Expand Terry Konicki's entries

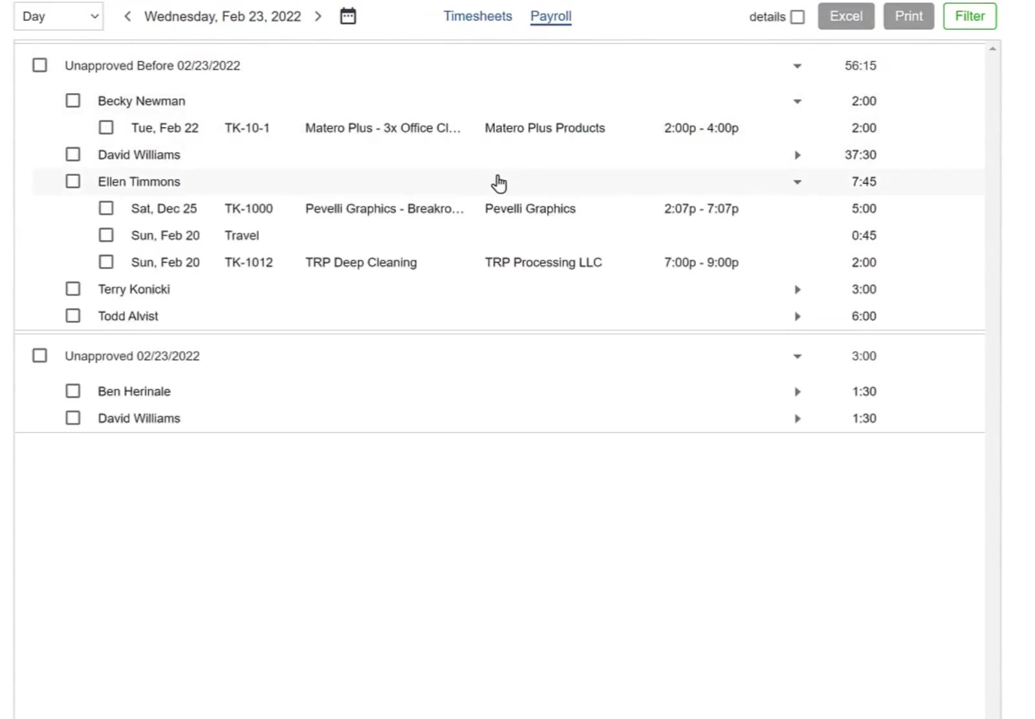pos(797,290)
